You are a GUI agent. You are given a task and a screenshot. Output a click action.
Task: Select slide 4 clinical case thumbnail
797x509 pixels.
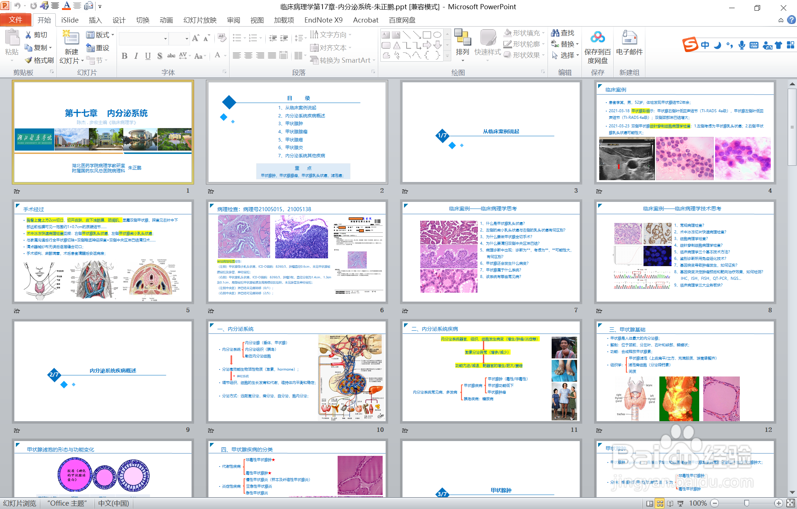pos(685,132)
